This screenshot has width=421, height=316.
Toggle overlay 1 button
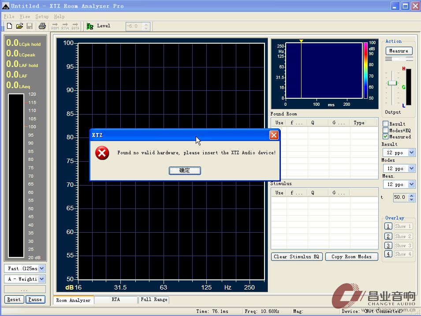[x=388, y=227]
